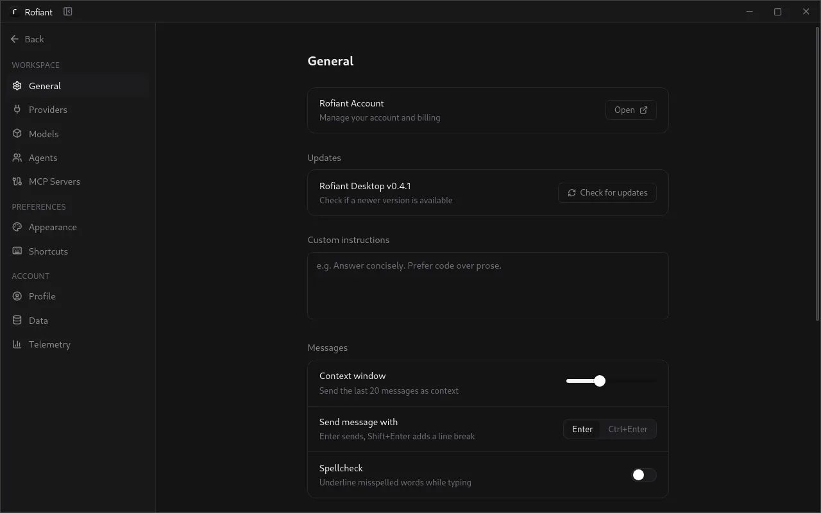Maximize the Rofiant window
Image resolution: width=821 pixels, height=513 pixels.
[777, 12]
